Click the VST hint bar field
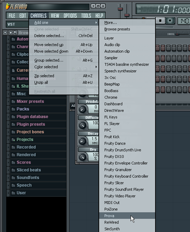Screen dimensions: 190x232 click(18, 24)
